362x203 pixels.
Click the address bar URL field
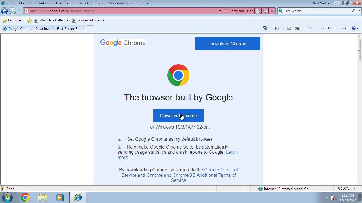pos(121,11)
